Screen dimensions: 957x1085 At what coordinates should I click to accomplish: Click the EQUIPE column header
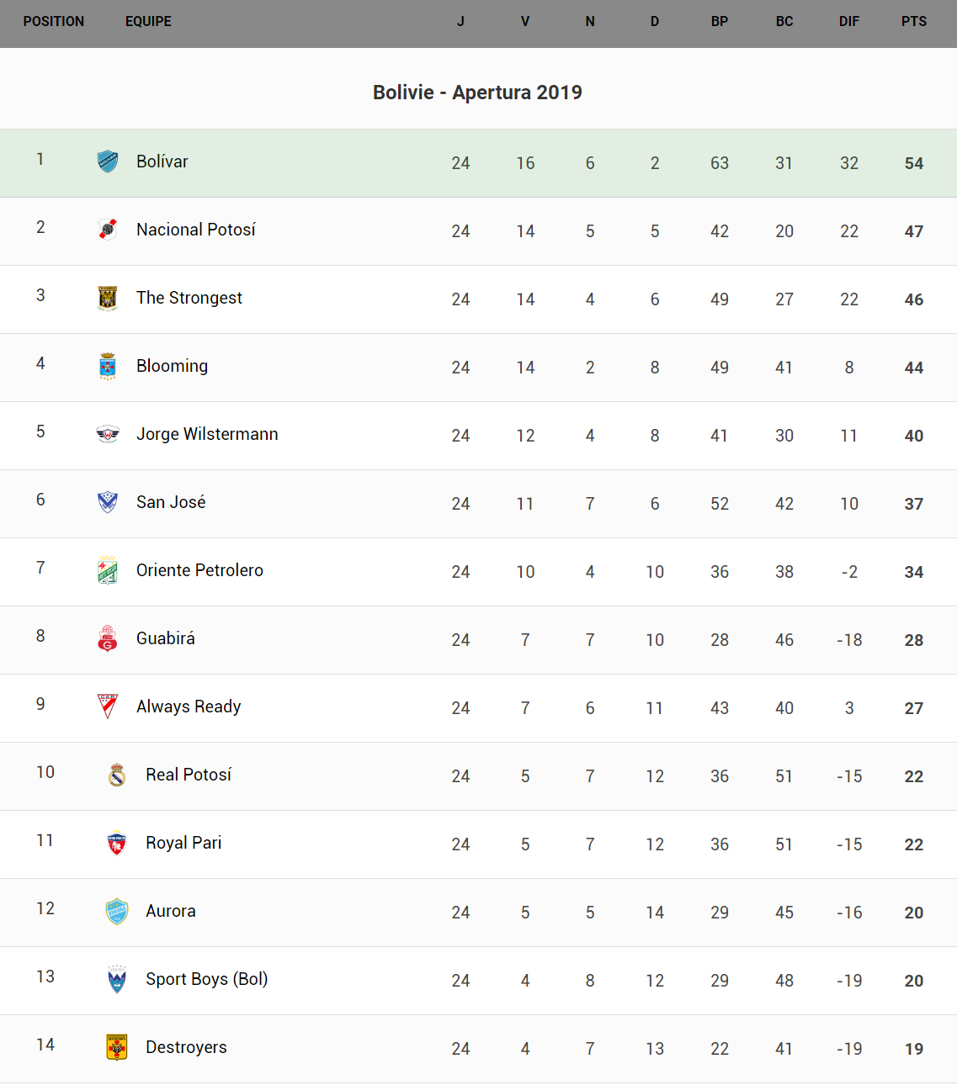148,22
